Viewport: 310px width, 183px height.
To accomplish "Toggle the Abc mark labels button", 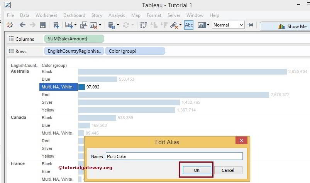I will point(189,25).
